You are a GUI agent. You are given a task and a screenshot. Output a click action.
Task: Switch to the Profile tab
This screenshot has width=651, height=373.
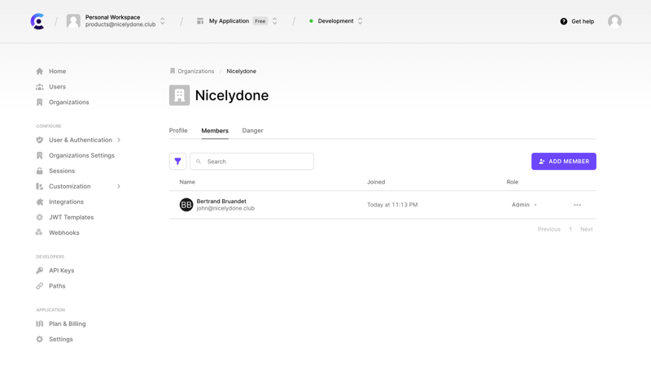(x=178, y=131)
